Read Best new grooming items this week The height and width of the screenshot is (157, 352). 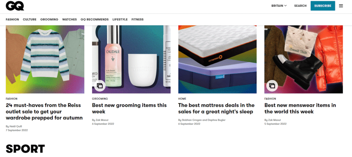129,108
